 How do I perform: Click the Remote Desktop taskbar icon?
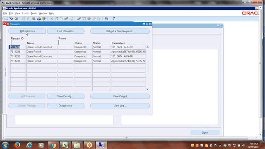tap(101, 145)
